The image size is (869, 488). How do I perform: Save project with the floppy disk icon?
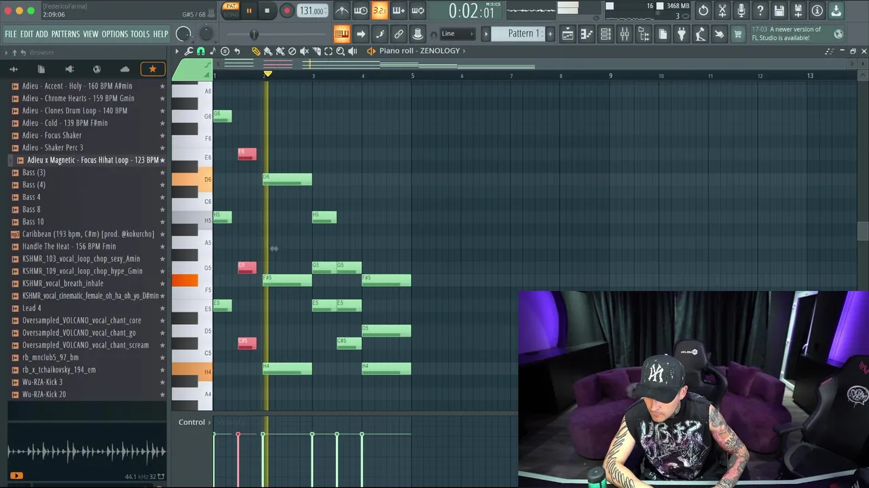coord(779,10)
